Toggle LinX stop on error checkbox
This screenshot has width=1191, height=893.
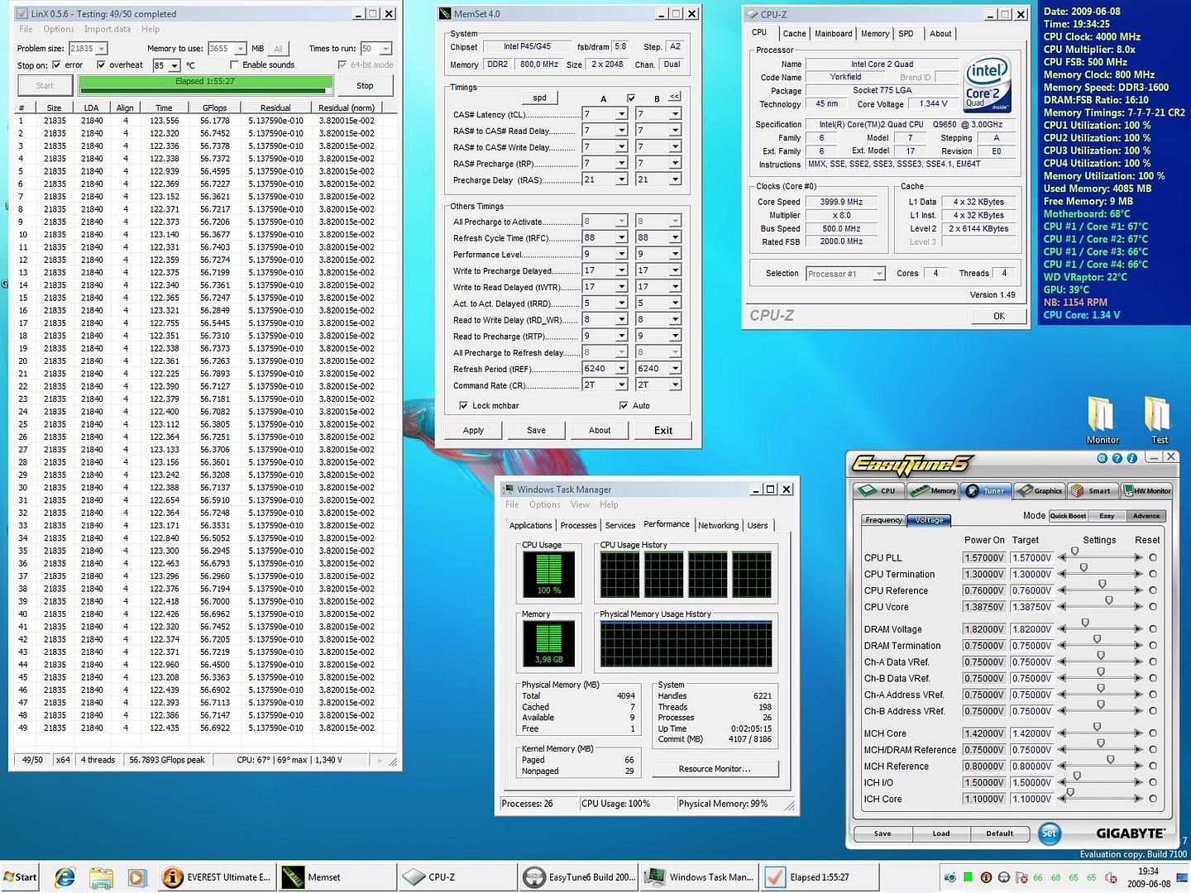click(56, 64)
